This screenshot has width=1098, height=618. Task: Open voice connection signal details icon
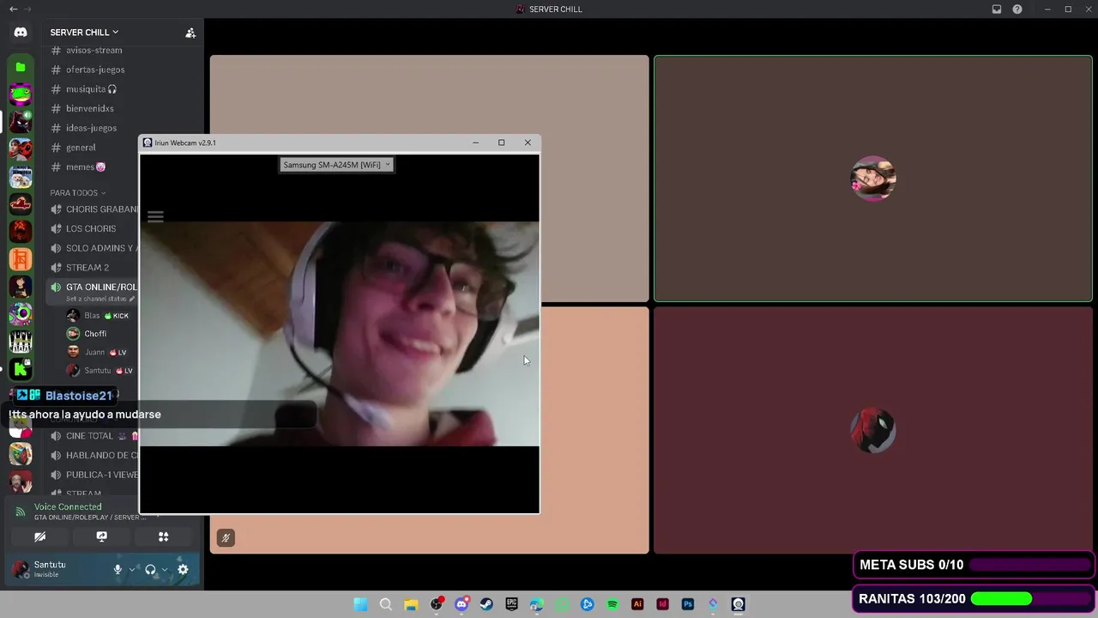(21, 512)
